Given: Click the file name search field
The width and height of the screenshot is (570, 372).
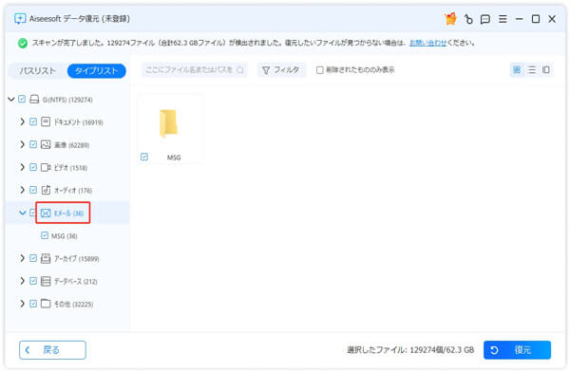Looking at the screenshot, I should click(194, 70).
